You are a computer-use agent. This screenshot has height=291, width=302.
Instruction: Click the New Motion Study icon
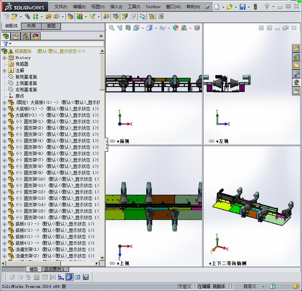point(106,17)
